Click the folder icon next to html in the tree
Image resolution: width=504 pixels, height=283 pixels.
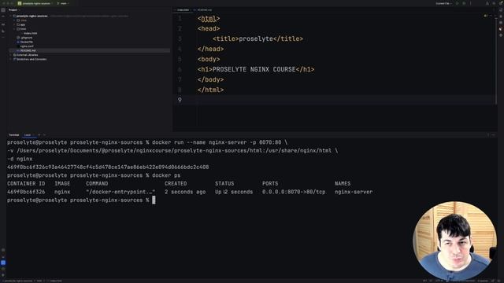(18, 29)
